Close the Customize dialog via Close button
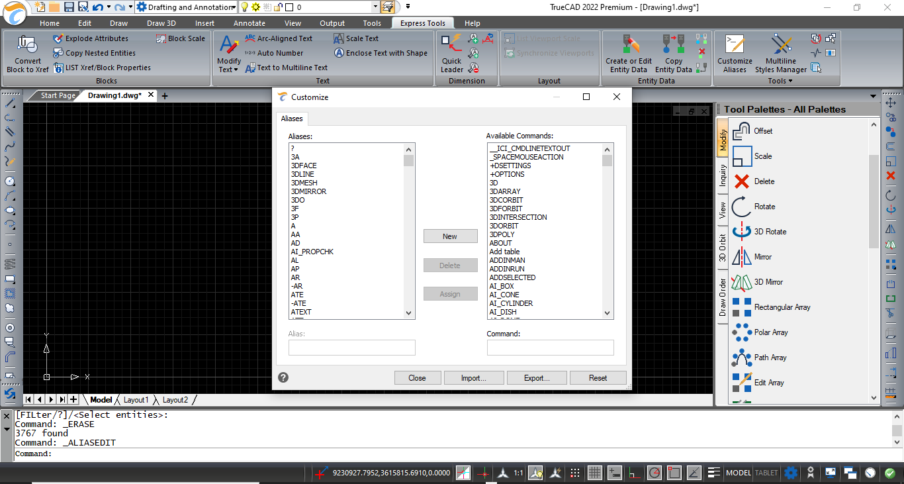 coord(417,378)
